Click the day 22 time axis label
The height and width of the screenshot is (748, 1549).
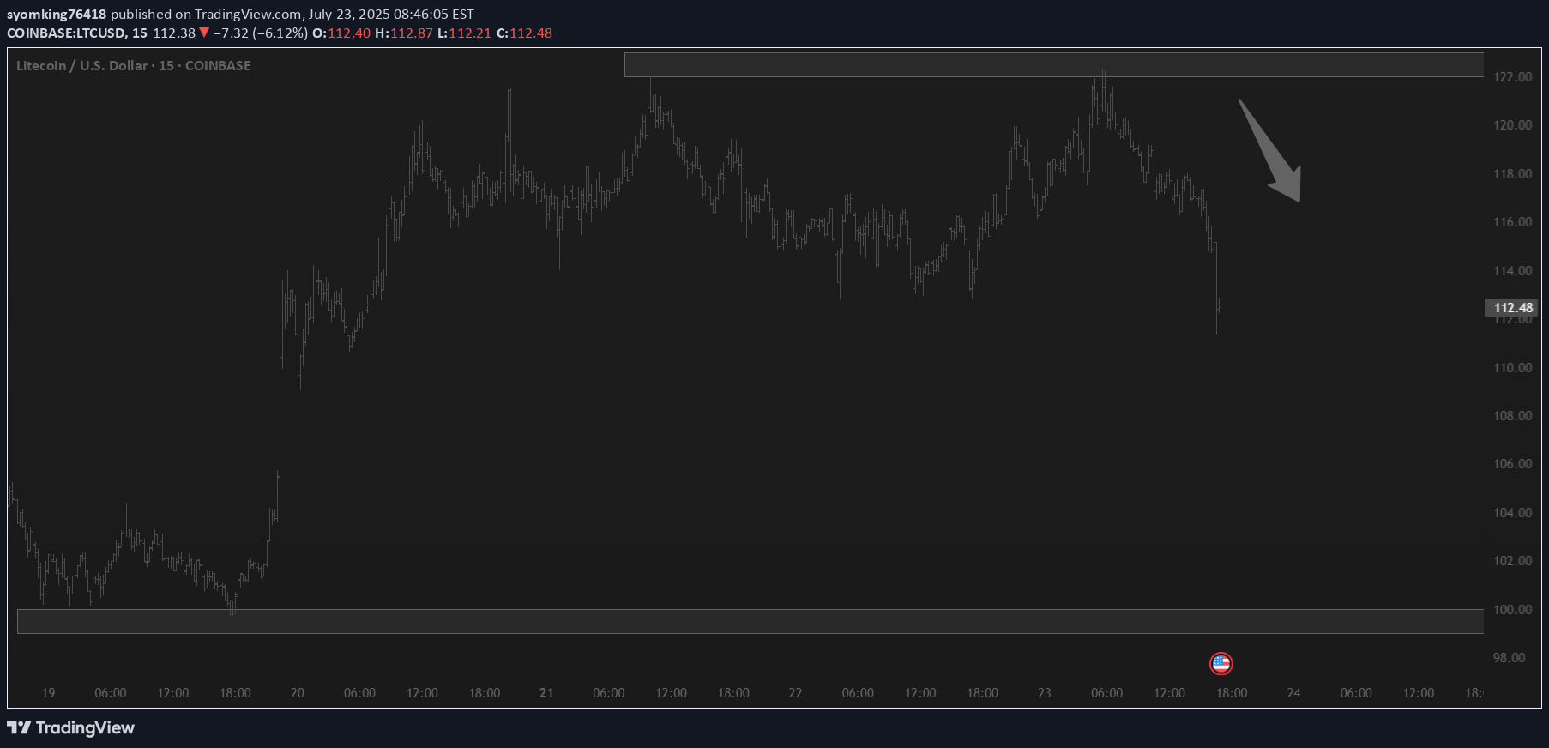click(795, 692)
